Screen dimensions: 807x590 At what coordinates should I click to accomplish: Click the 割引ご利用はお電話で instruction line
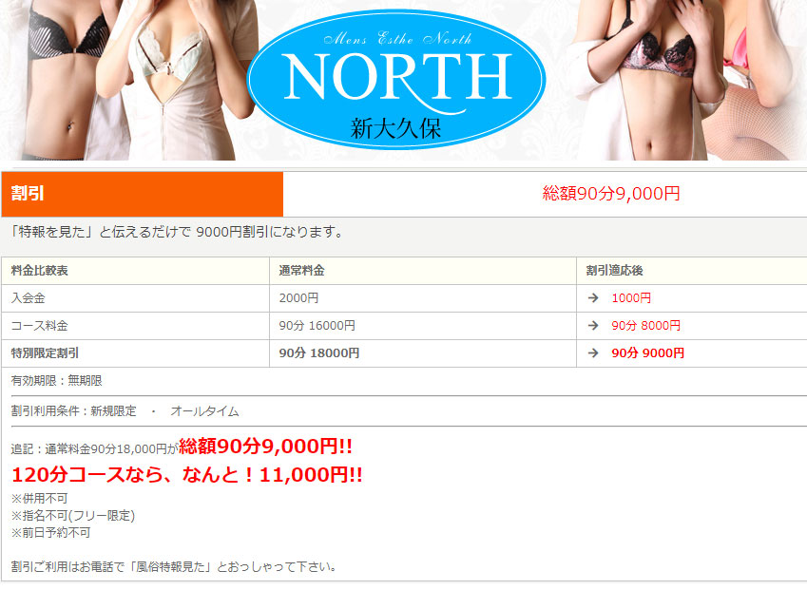[x=175, y=567]
